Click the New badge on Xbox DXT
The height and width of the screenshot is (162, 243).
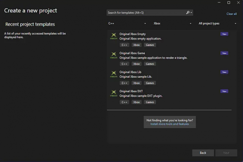[224, 91]
